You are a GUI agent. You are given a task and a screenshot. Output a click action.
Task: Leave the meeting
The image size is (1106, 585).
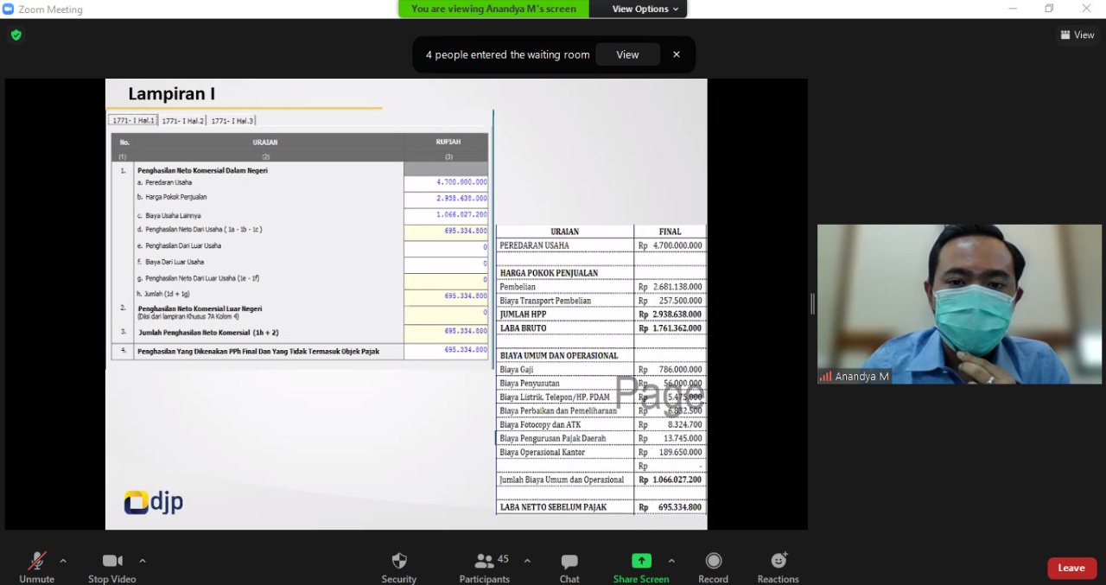click(x=1071, y=568)
